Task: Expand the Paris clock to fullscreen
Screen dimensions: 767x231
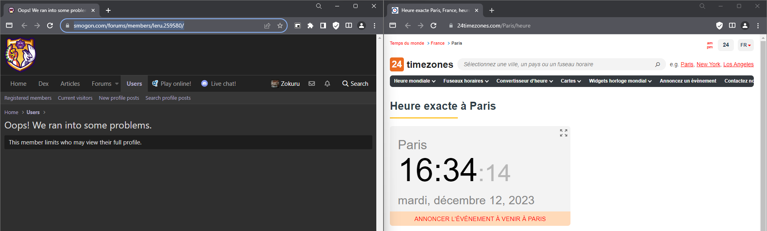Action: [x=563, y=133]
